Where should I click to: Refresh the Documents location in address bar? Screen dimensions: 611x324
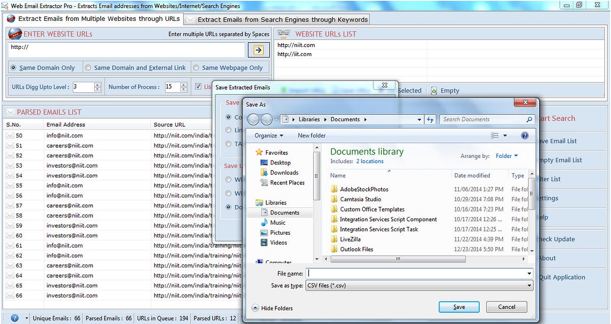click(431, 119)
